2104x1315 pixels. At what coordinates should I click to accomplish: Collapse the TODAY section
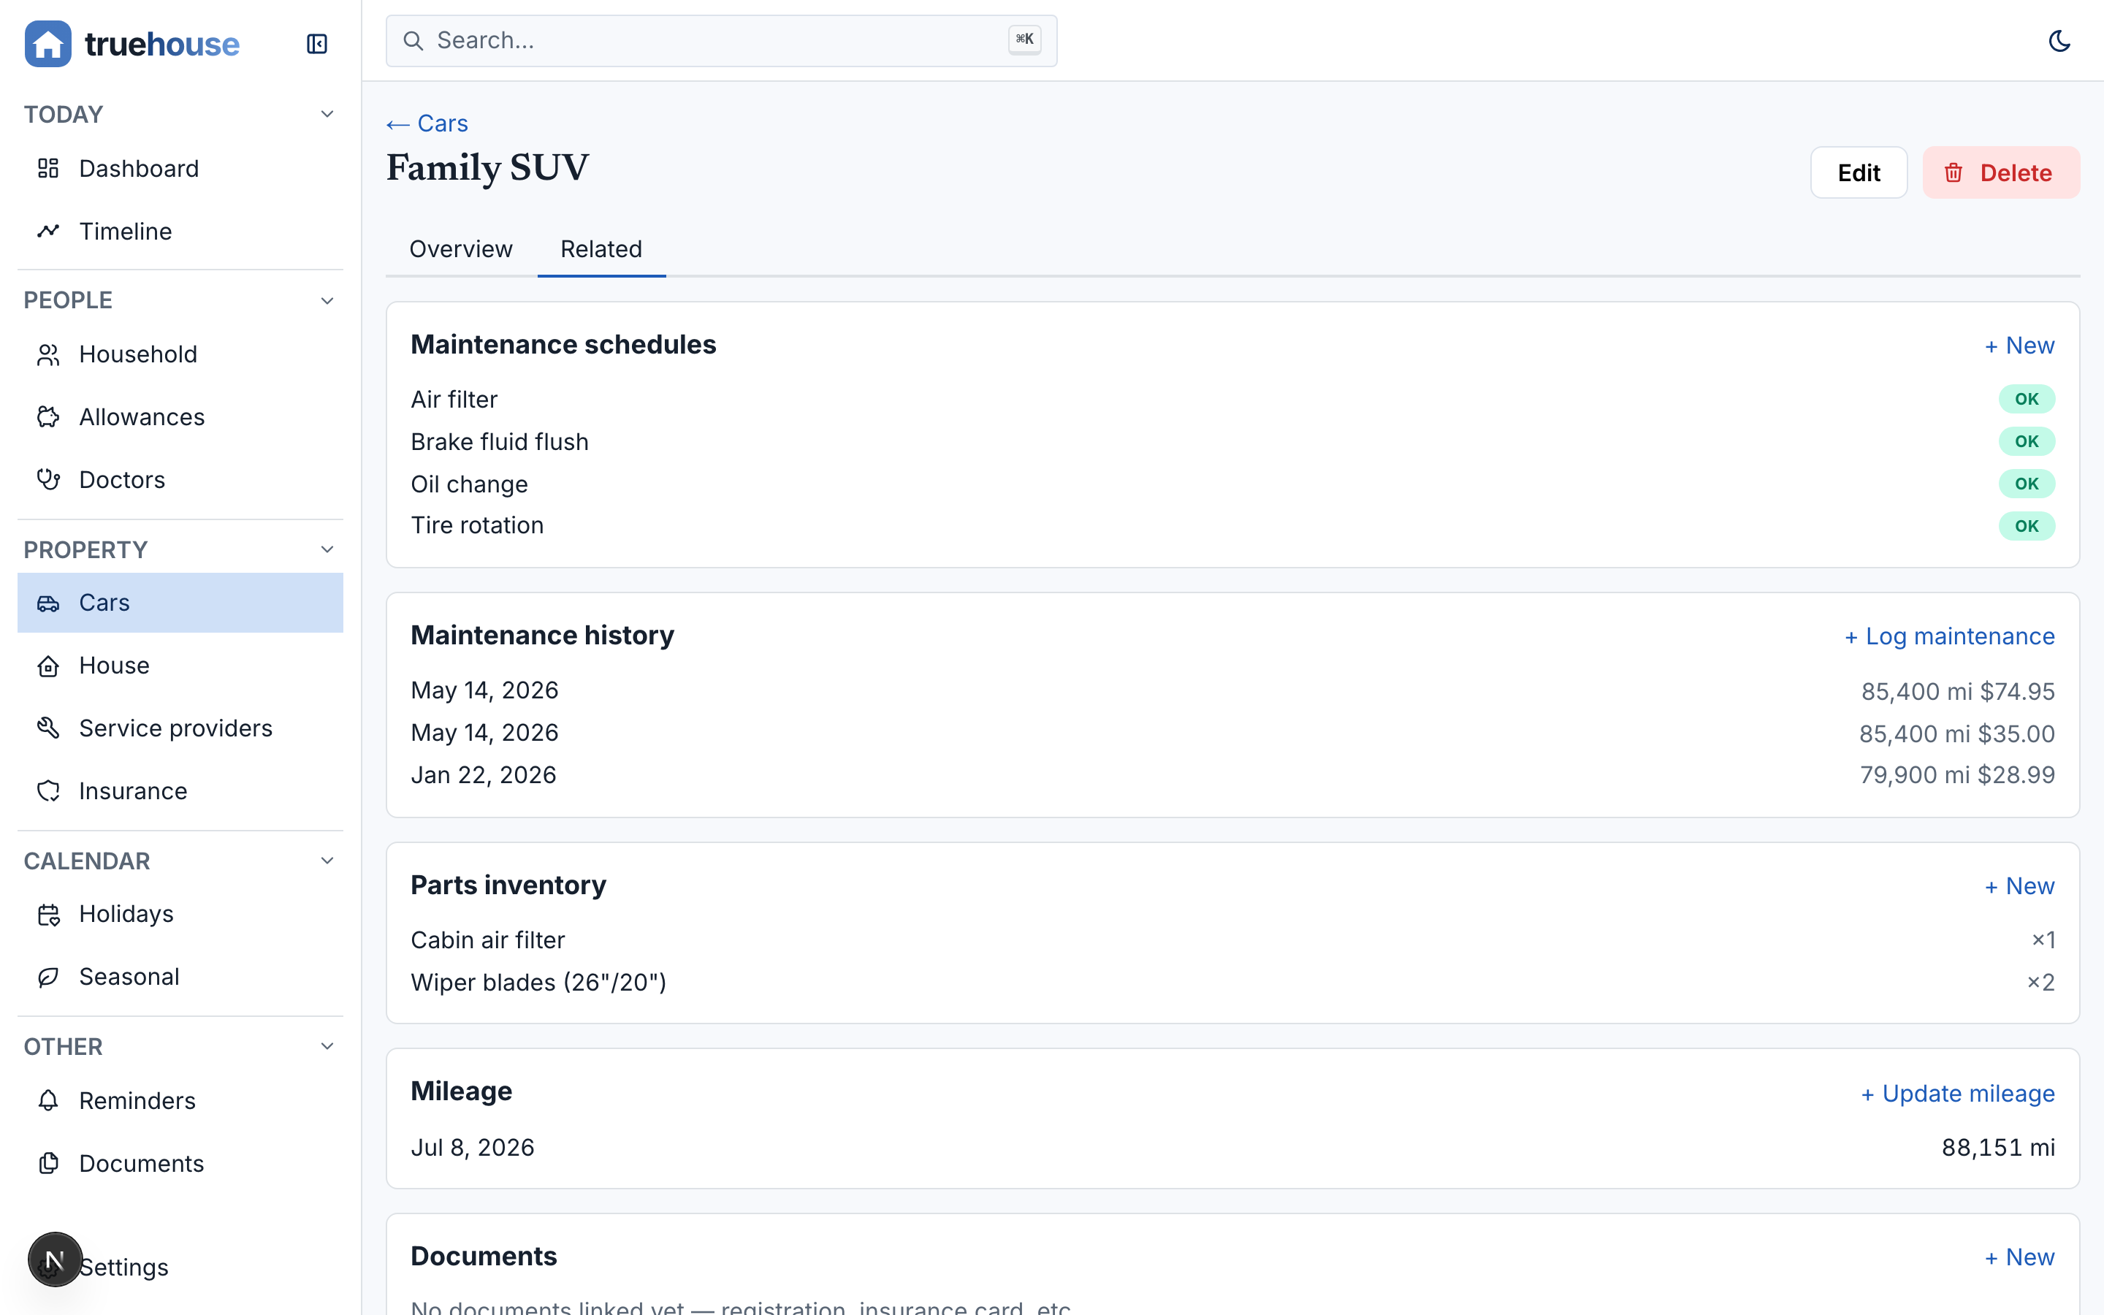click(x=327, y=114)
